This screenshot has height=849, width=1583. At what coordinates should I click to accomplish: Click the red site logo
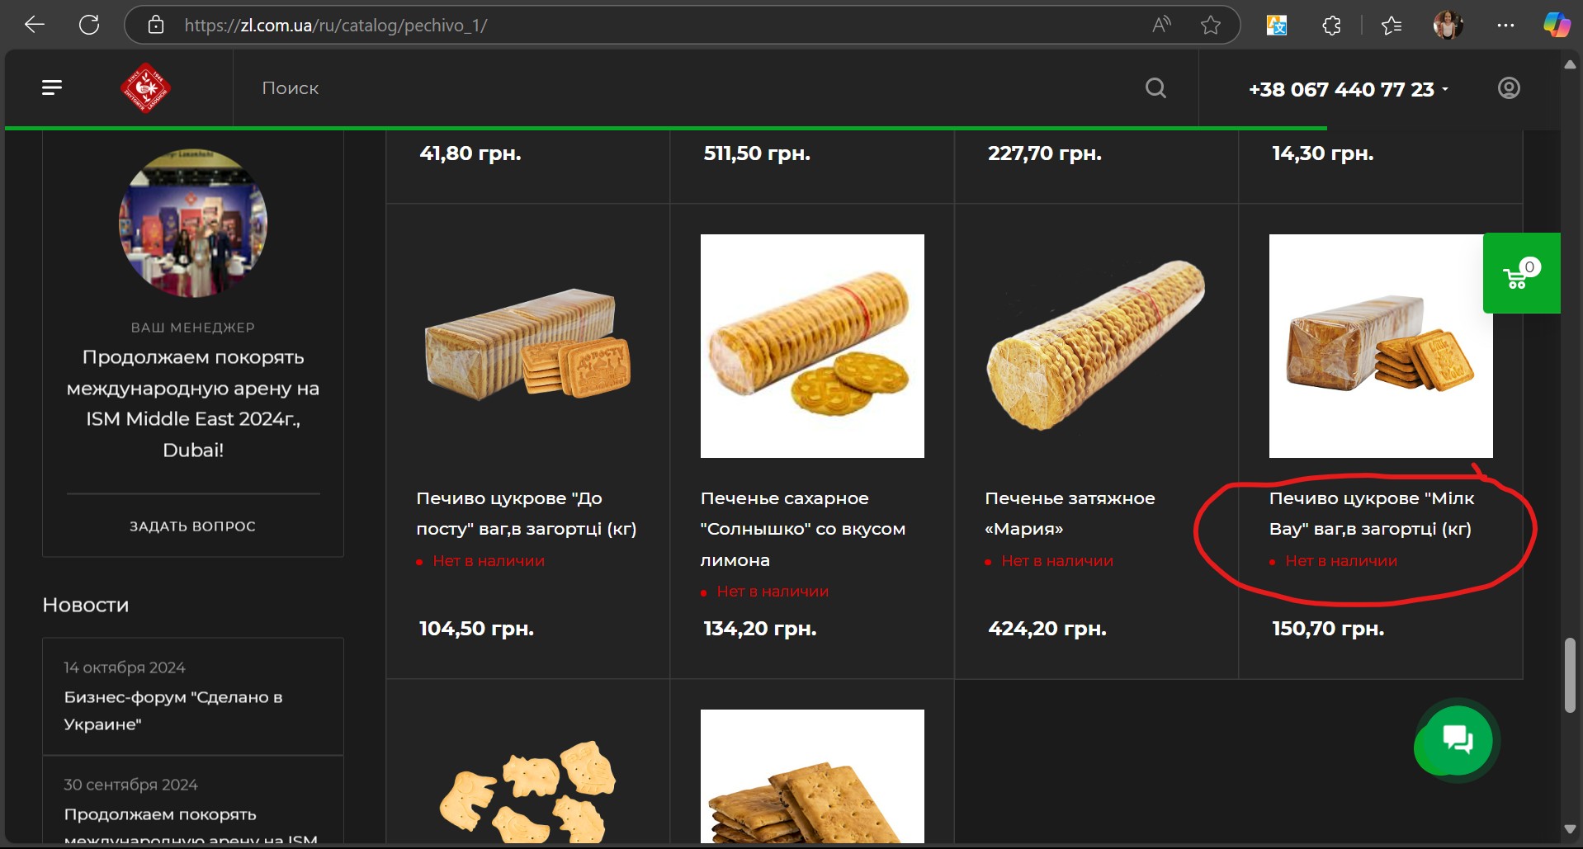pos(146,87)
